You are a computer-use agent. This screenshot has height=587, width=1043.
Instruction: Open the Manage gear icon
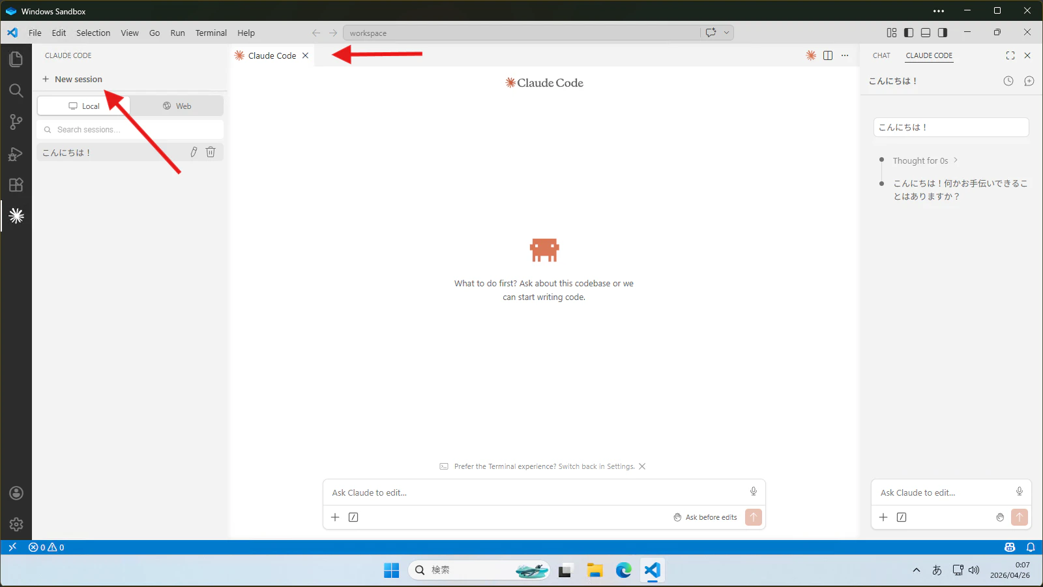16,524
